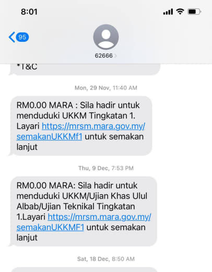The width and height of the screenshot is (212, 272).
Task: Tap the 8:01 clock in status bar
Action: tap(29, 12)
